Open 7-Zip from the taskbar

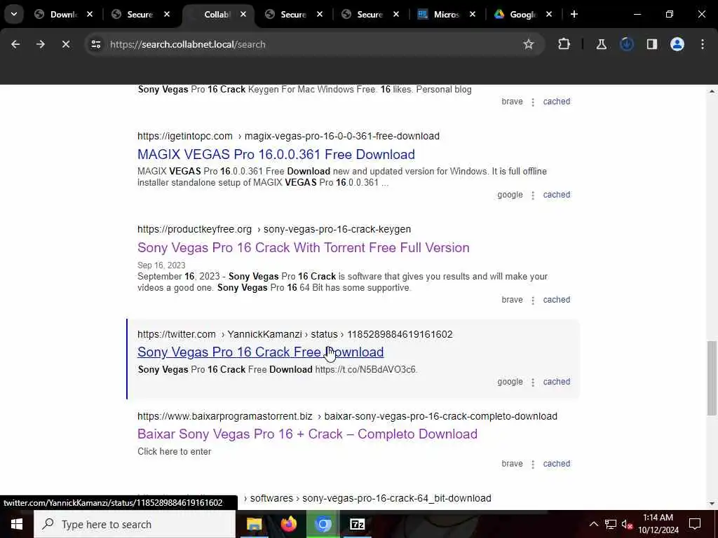(357, 524)
